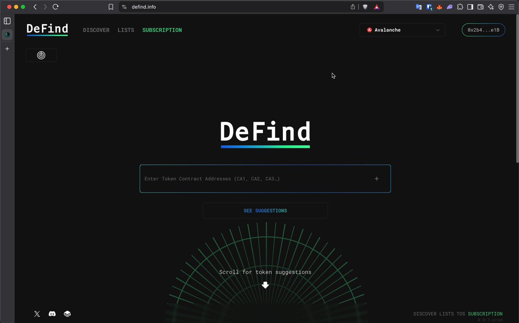Go forward to next page
The height and width of the screenshot is (323, 519).
[x=45, y=7]
